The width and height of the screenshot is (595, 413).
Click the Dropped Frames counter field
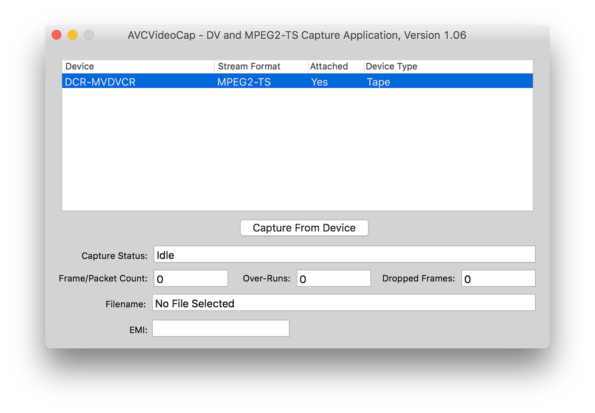[498, 278]
